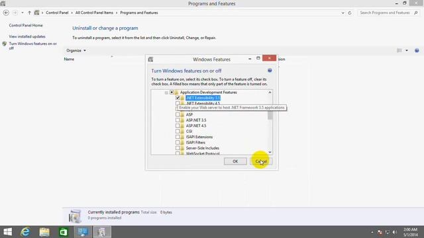Image resolution: width=424 pixels, height=238 pixels.
Task: Select the highlighted .NET Extensibility 3.5 row
Action: coord(203,98)
